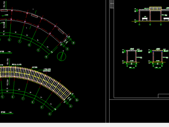Select grid bubble B in upper plan

74,43
